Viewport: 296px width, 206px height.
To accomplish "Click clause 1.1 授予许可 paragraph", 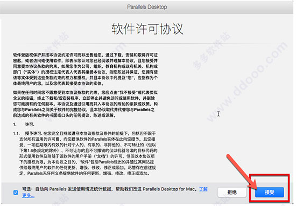I will 85,153.
